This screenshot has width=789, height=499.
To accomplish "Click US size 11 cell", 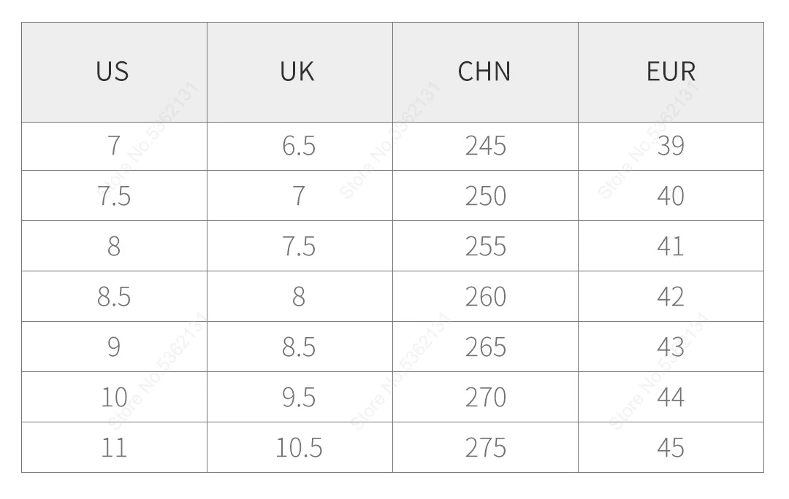I will pyautogui.click(x=114, y=447).
